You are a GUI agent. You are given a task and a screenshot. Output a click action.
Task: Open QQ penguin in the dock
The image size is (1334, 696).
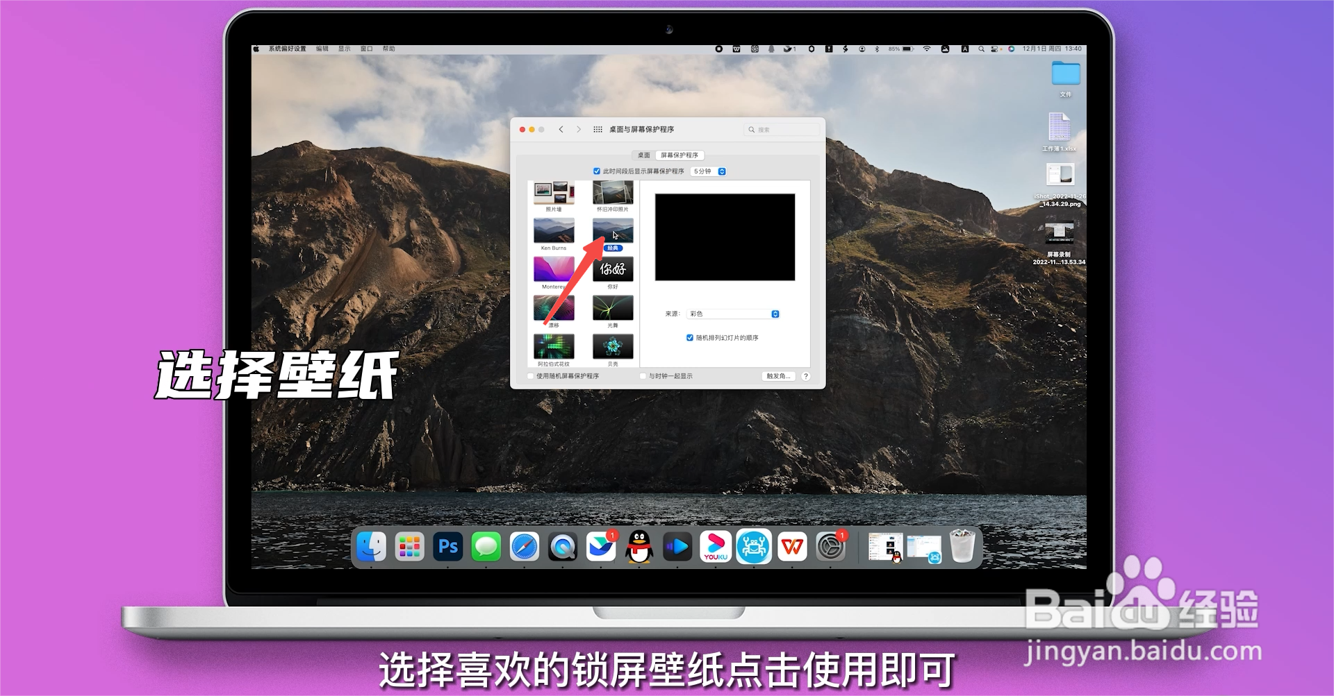[639, 547]
